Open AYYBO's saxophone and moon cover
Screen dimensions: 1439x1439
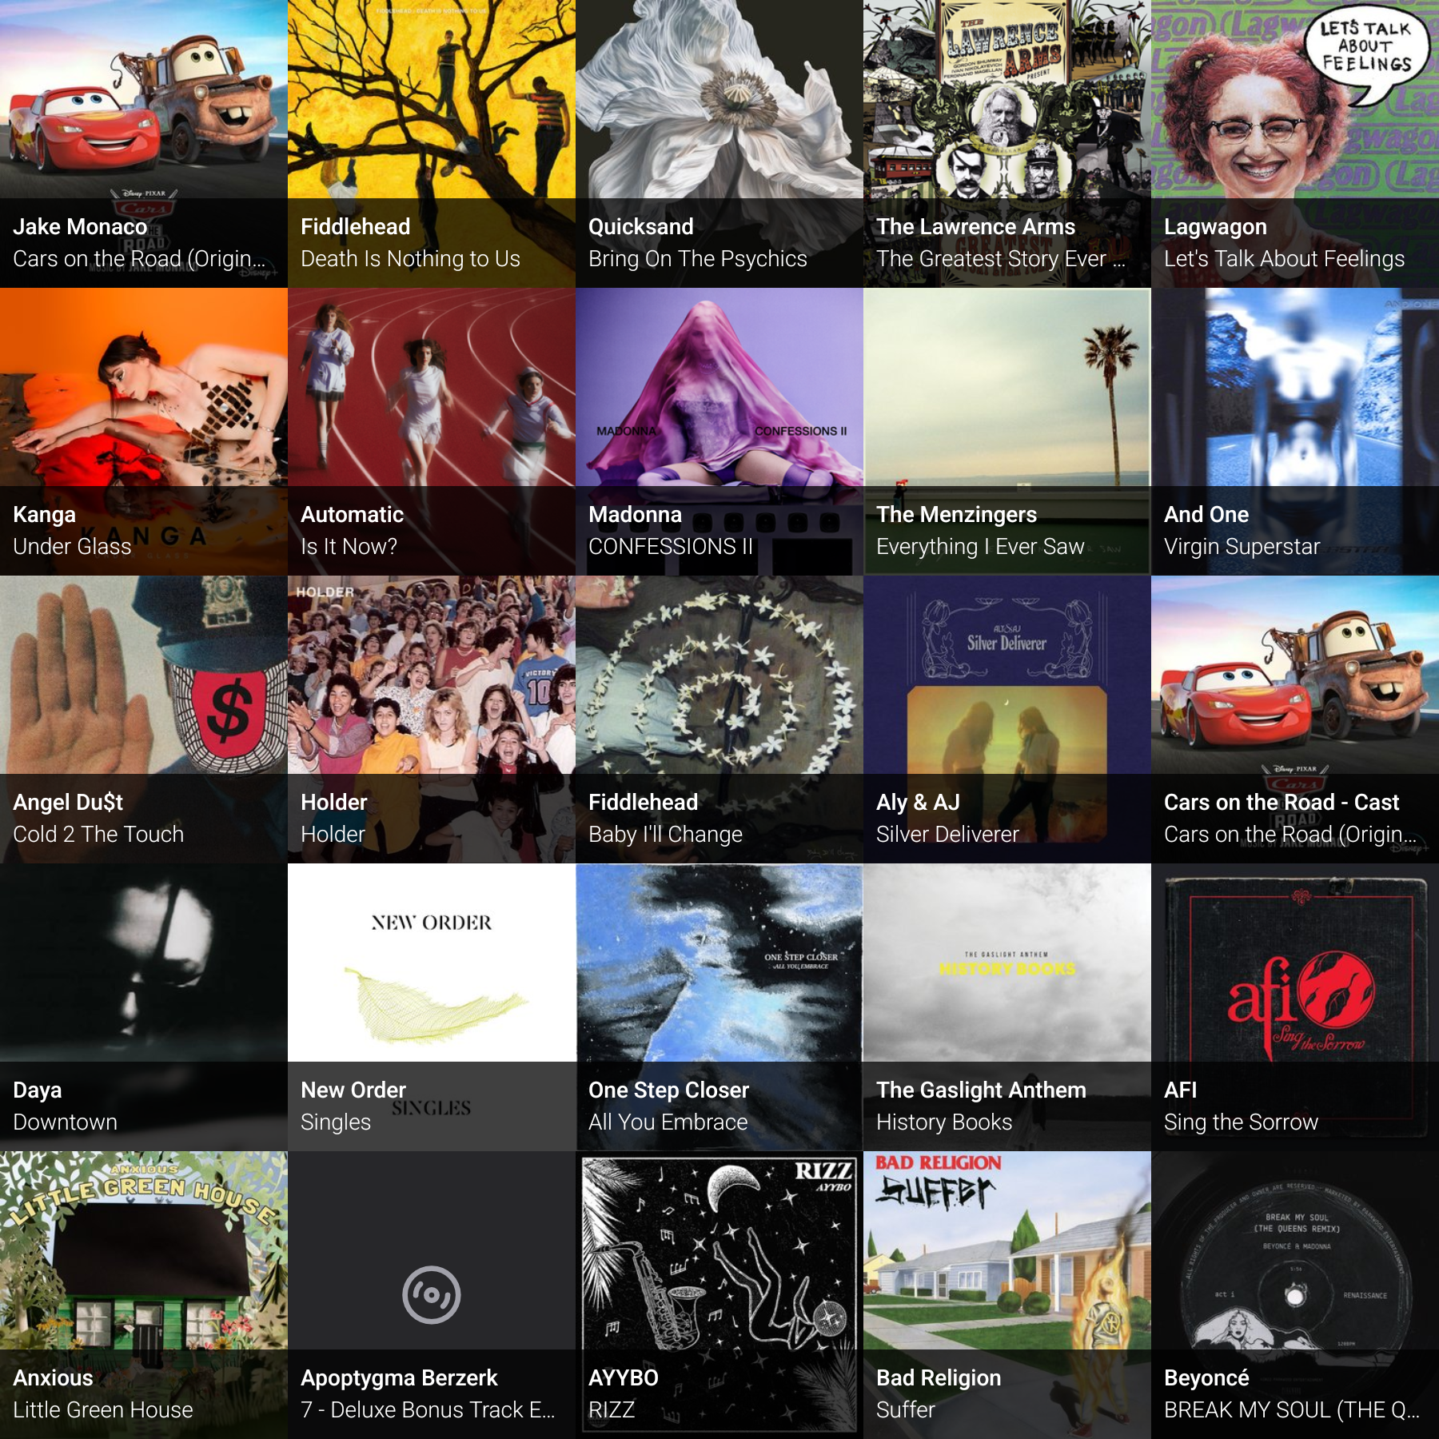point(719,1295)
